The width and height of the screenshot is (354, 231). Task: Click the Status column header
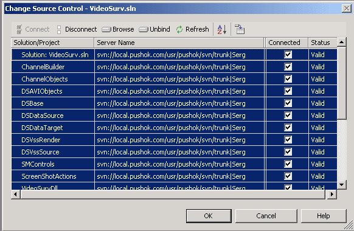point(322,43)
